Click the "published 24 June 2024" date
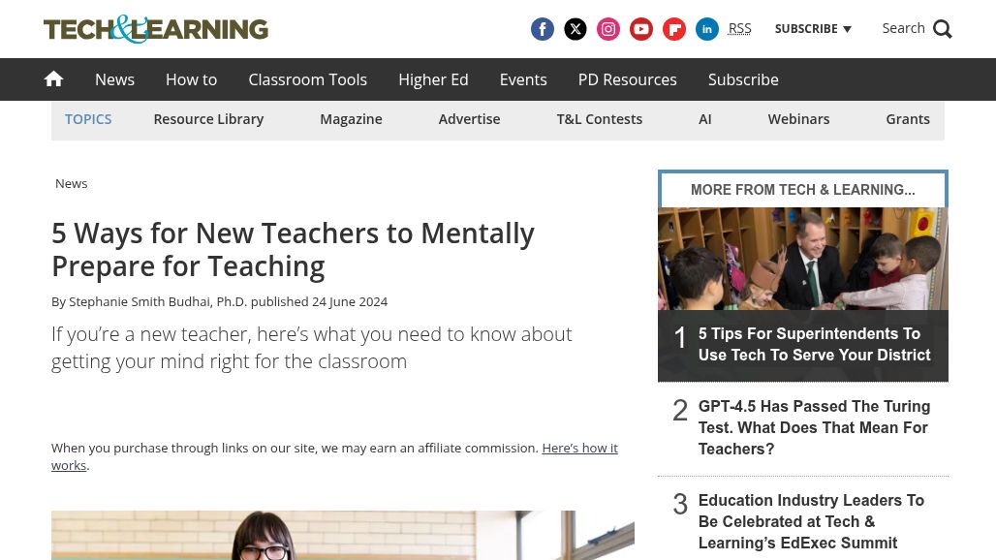The height and width of the screenshot is (560, 996). point(319,301)
